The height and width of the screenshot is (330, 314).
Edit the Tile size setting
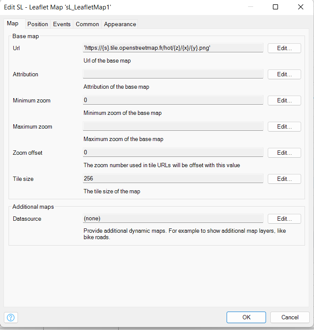click(284, 179)
